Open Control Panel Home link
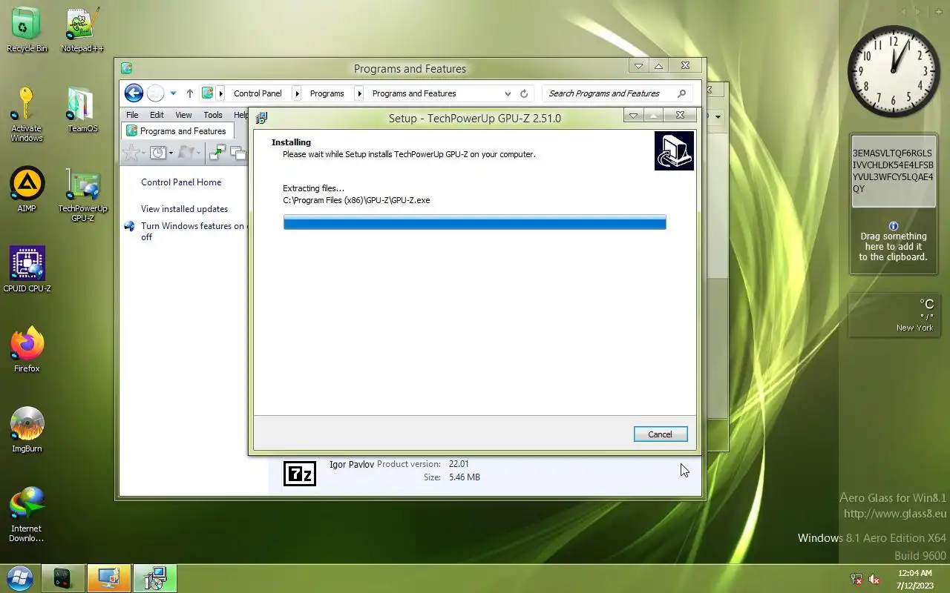 181,182
